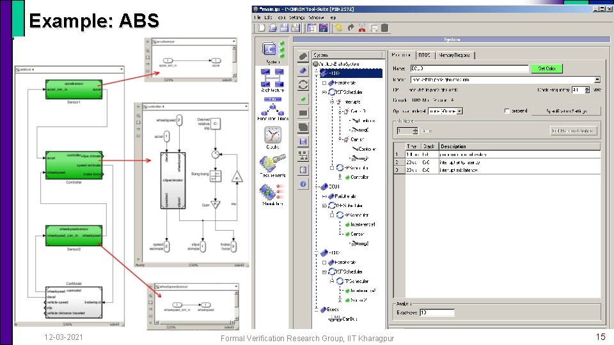Open the Execution Times view icon
This screenshot has width=614, height=345.
272,109
